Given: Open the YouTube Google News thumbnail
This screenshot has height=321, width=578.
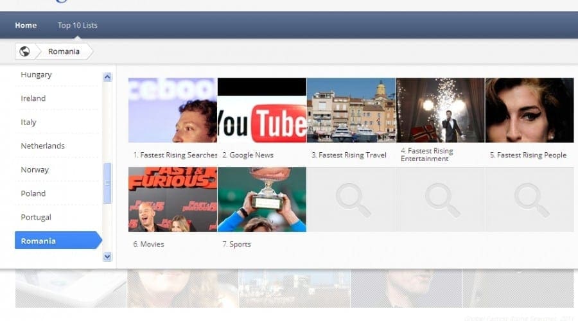Looking at the screenshot, I should [262, 110].
